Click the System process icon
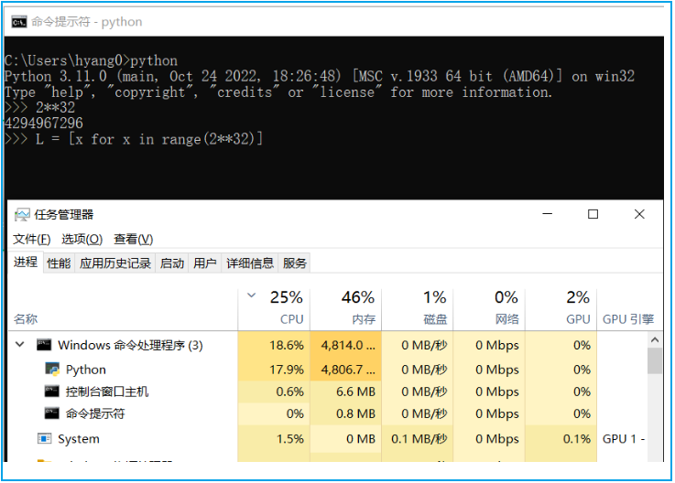 [x=44, y=439]
